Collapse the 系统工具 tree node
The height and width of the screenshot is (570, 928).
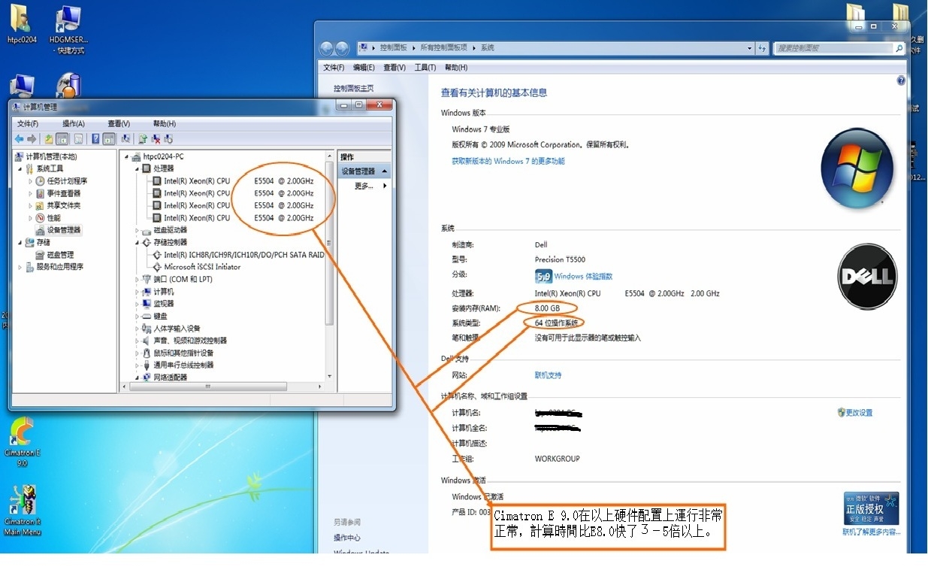click(x=20, y=169)
